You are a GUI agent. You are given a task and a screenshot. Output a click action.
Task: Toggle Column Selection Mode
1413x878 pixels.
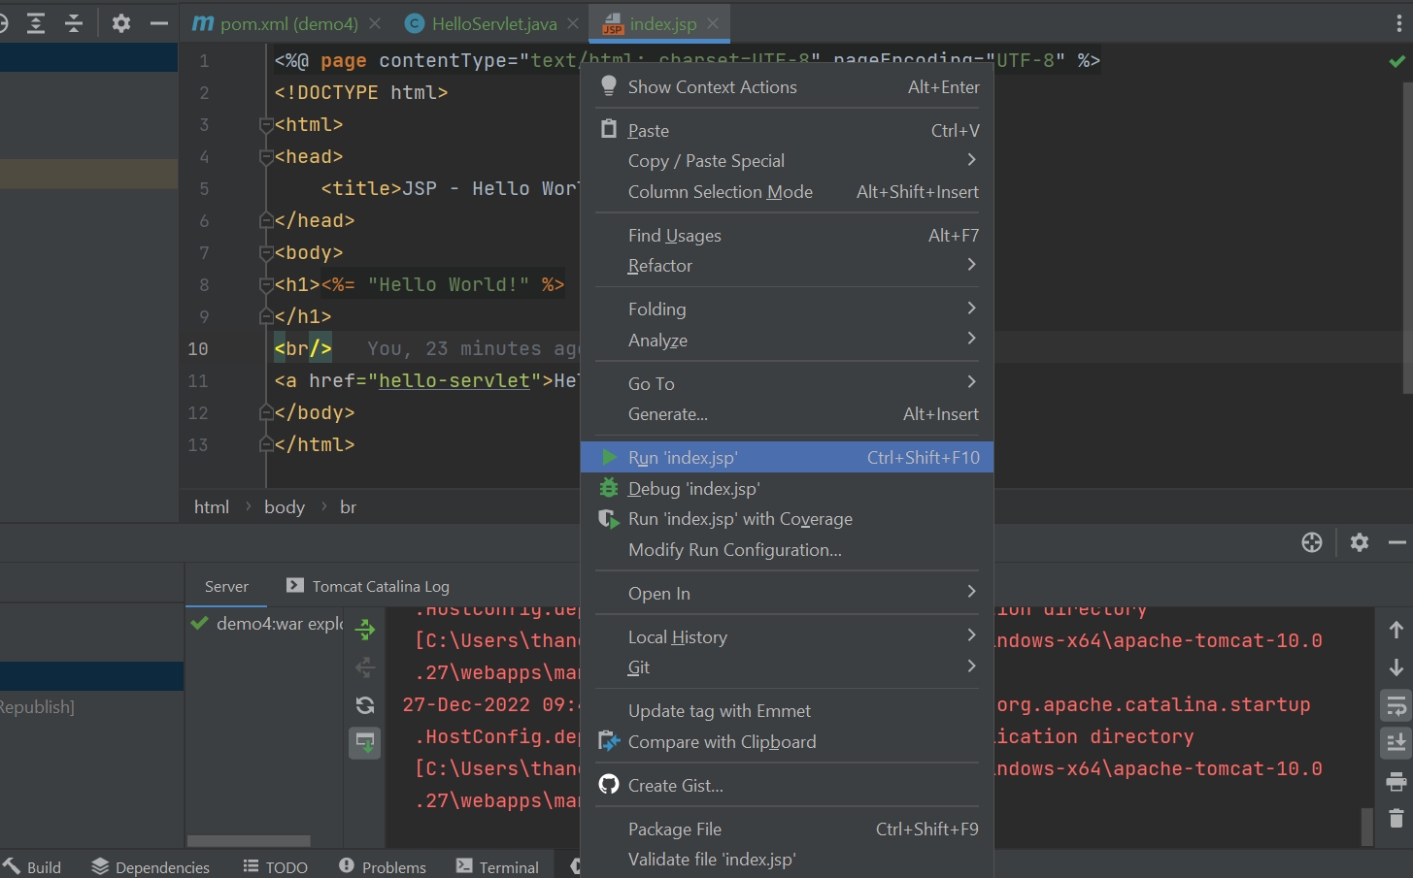coord(787,192)
